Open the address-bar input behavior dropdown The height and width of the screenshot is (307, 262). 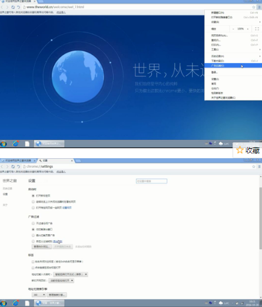coord(71,275)
